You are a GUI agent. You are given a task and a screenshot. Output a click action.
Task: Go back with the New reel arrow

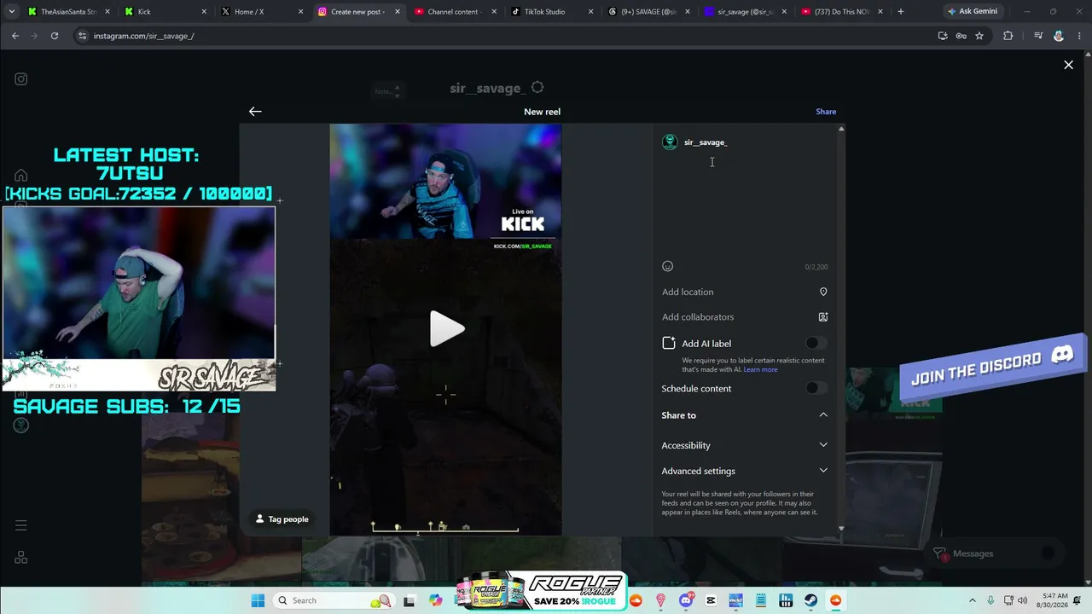(255, 111)
